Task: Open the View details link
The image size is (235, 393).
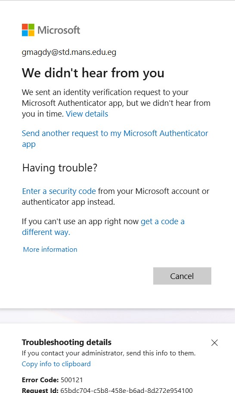Action: pyautogui.click(x=87, y=114)
